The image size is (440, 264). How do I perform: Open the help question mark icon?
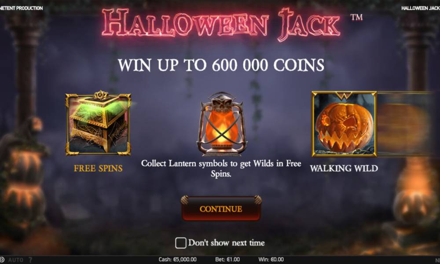[30, 260]
